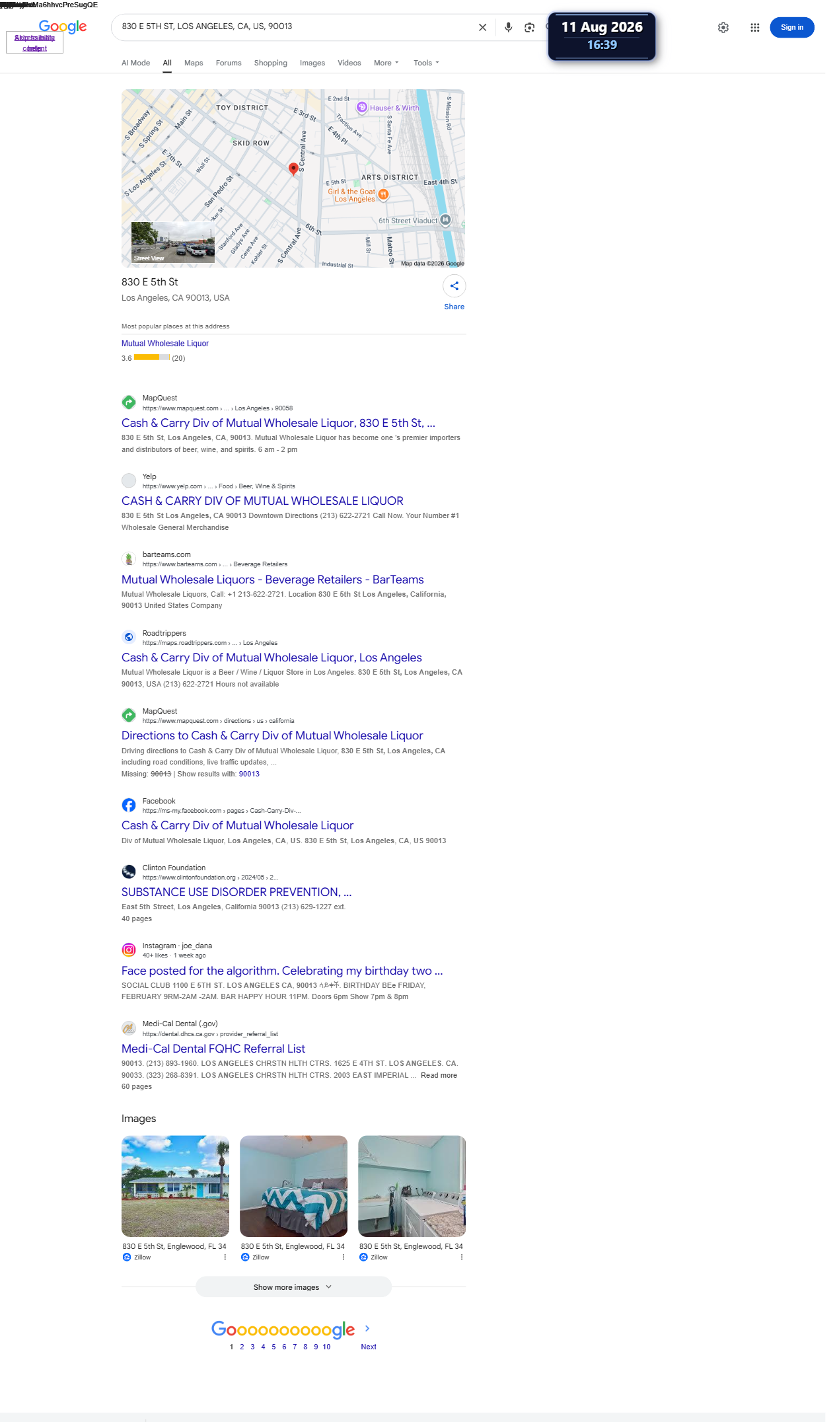Open the laundry room image thumbnail

coord(412,1186)
